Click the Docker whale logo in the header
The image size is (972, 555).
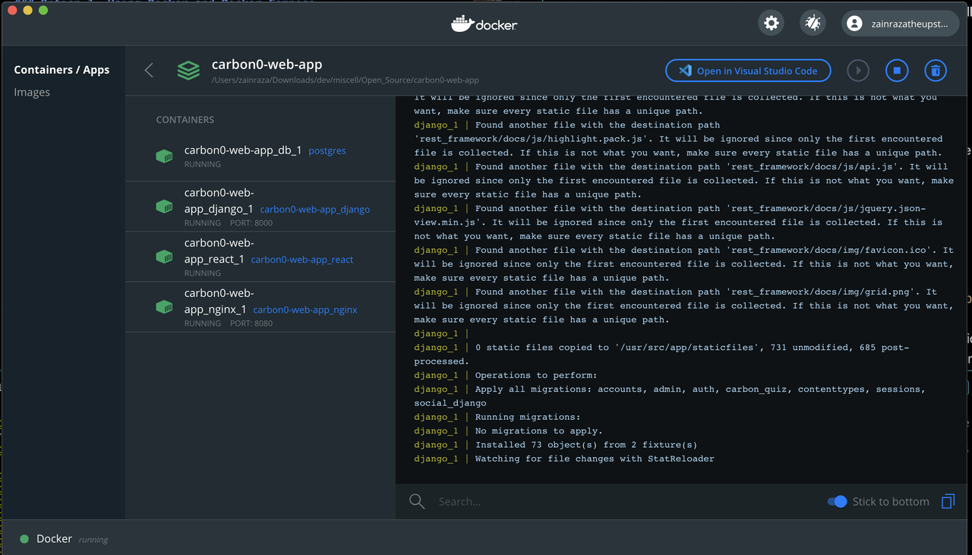coord(484,23)
